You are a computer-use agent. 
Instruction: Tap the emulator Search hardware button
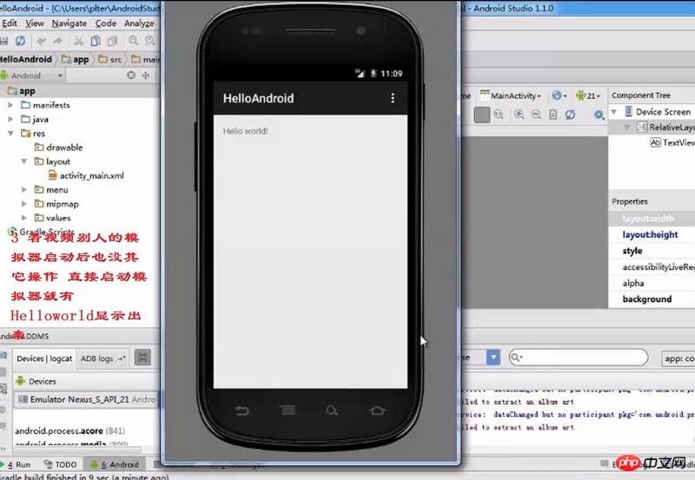click(x=332, y=411)
